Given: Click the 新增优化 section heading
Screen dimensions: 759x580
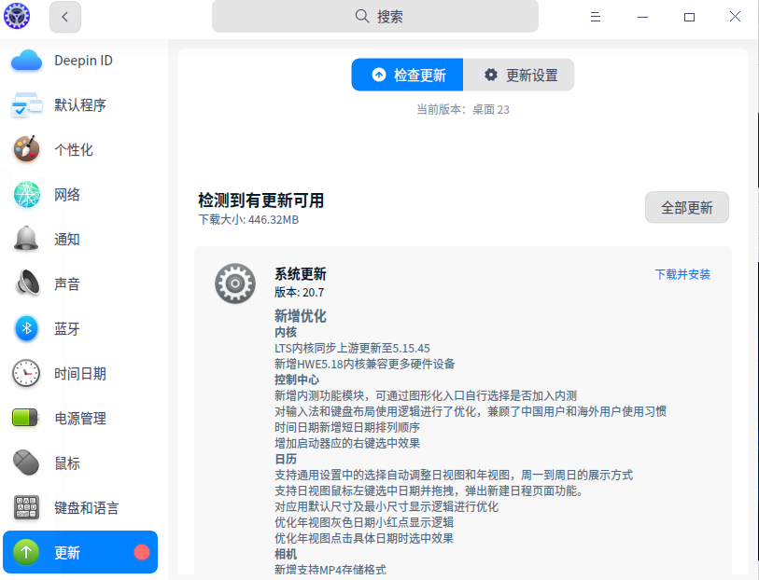Looking at the screenshot, I should pos(301,316).
